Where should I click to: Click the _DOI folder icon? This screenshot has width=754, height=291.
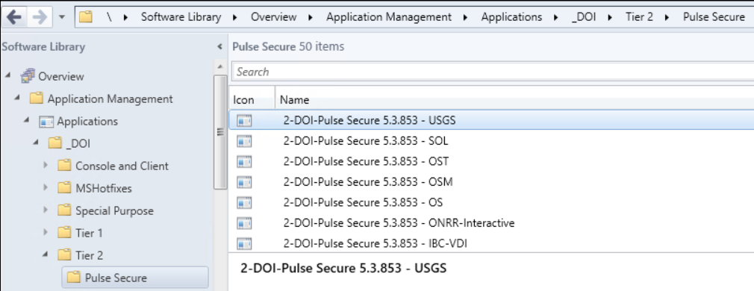pos(55,143)
